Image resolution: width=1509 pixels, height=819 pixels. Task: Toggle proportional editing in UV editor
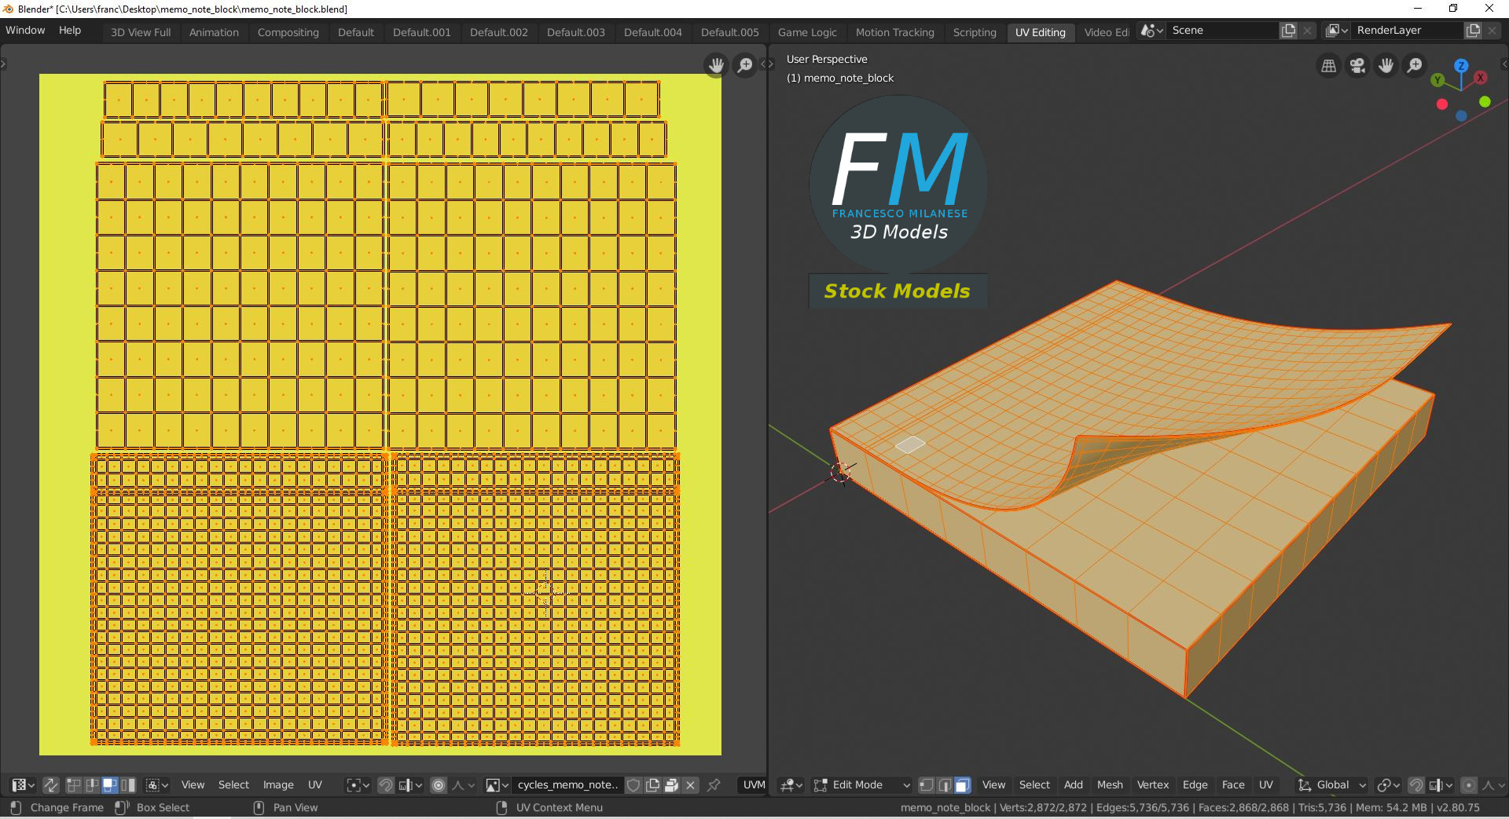click(439, 784)
